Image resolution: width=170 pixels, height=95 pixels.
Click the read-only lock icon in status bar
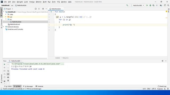tap(165, 89)
